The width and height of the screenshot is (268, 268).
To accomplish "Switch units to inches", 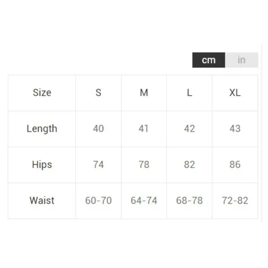I will 241,60.
